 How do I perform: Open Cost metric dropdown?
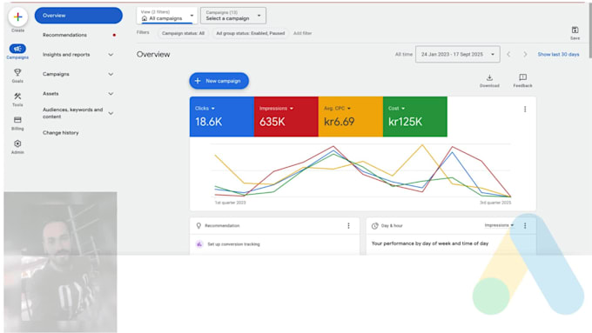tap(396, 108)
